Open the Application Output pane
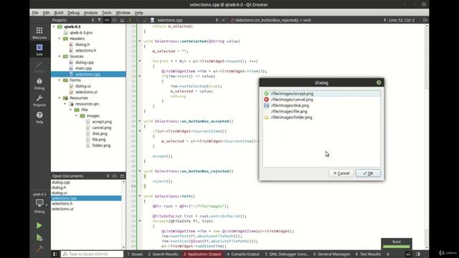The width and height of the screenshot is (459, 258). pos(202,254)
